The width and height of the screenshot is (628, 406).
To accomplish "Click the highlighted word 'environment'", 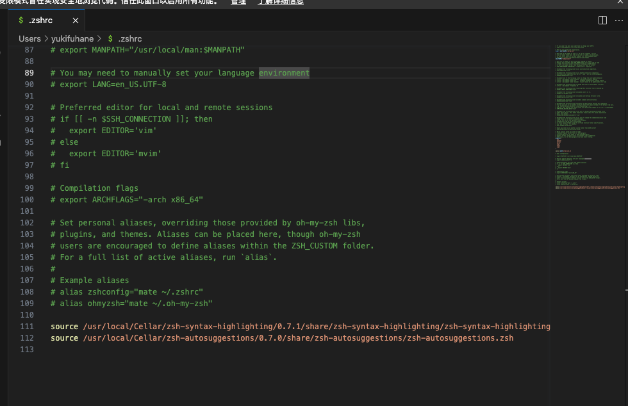I will tap(284, 73).
